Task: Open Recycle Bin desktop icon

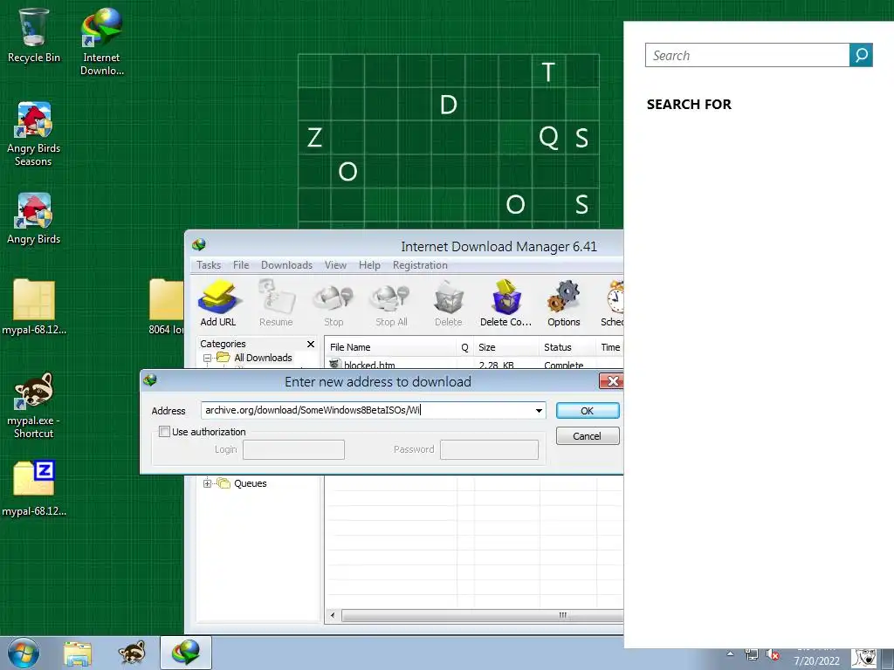Action: click(x=34, y=35)
